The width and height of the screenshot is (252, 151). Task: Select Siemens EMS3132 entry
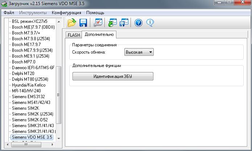tap(28, 96)
